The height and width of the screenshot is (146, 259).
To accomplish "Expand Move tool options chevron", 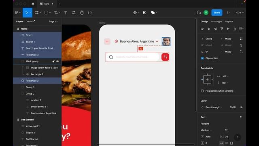I will pos(31,13).
